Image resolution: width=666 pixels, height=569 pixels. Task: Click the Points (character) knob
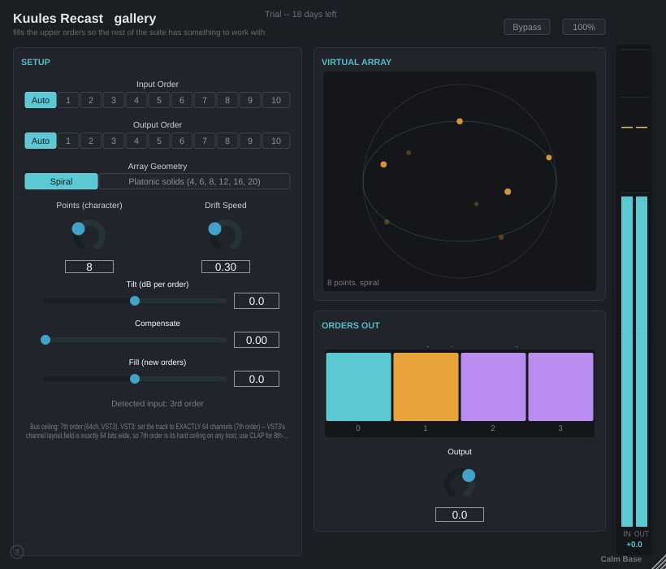coord(89,235)
